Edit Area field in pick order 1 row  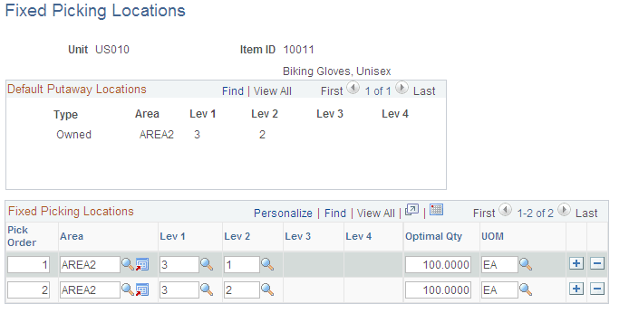(x=90, y=265)
